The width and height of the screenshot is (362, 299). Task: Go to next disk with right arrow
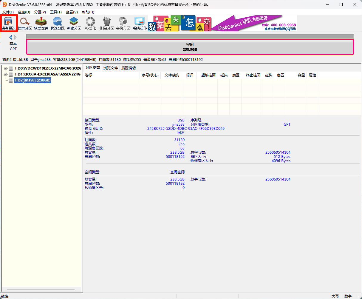pos(15,37)
